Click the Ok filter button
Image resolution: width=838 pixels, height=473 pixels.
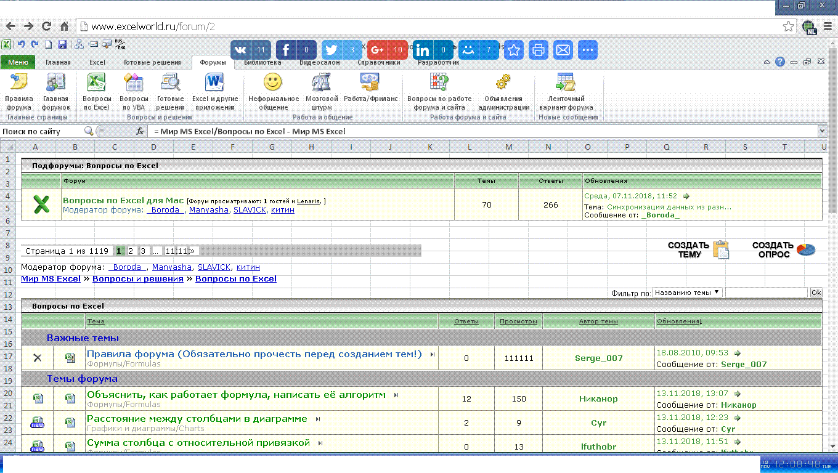click(816, 293)
